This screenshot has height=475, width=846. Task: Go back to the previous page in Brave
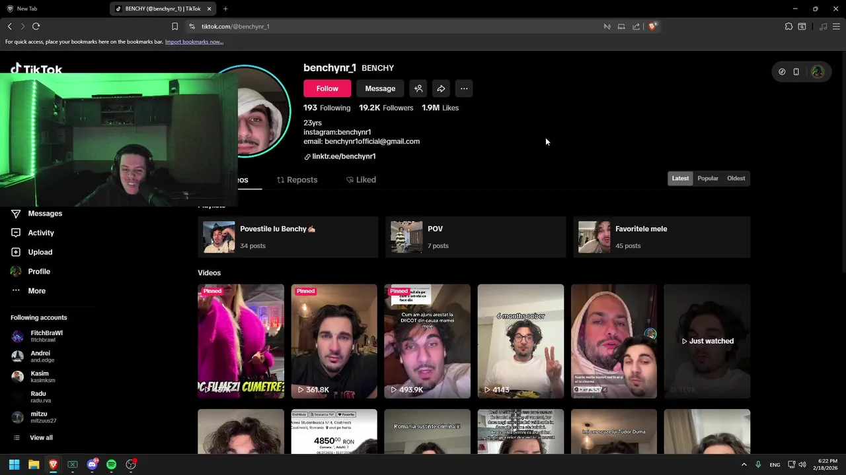point(10,26)
